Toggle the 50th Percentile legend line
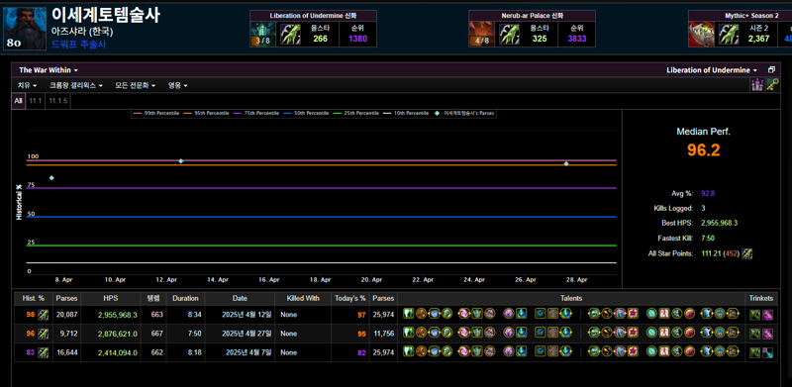The width and height of the screenshot is (792, 387). (x=306, y=113)
